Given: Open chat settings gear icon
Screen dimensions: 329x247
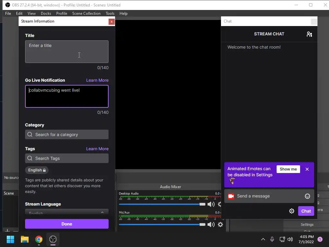Looking at the screenshot, I should pyautogui.click(x=292, y=211).
